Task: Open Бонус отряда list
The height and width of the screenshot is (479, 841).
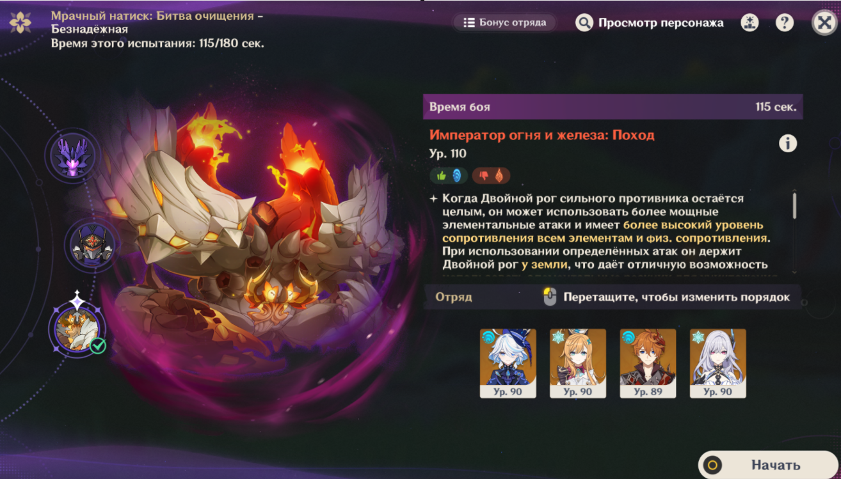Action: pos(505,22)
